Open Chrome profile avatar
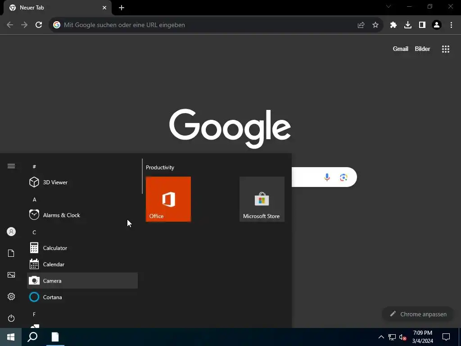461x346 pixels. (437, 25)
